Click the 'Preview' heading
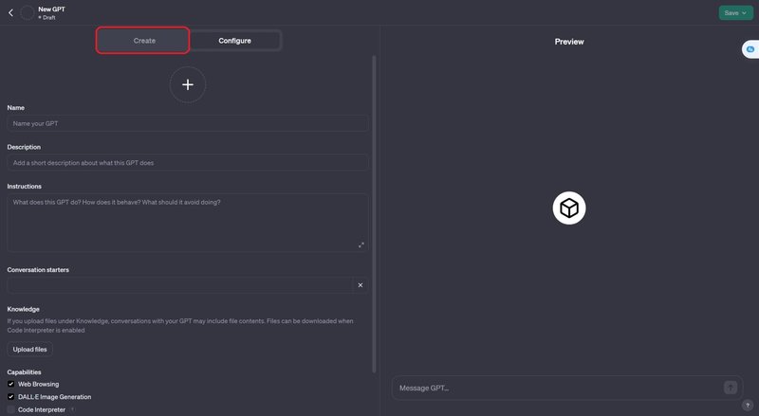The height and width of the screenshot is (416, 759). click(569, 42)
